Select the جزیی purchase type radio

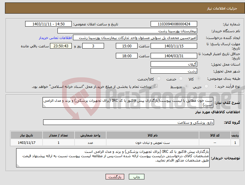(x=206, y=86)
